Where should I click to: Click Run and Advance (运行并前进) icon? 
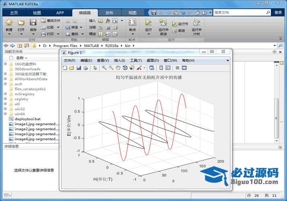(x=163, y=23)
